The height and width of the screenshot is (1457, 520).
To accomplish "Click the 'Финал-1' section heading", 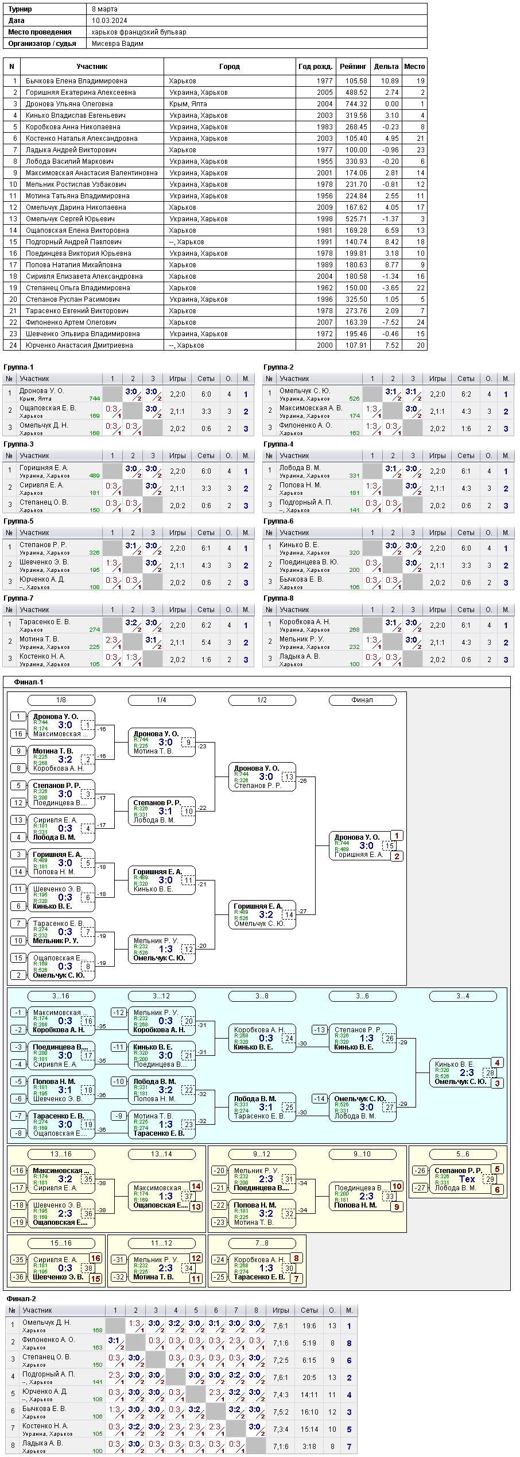I will [x=29, y=682].
